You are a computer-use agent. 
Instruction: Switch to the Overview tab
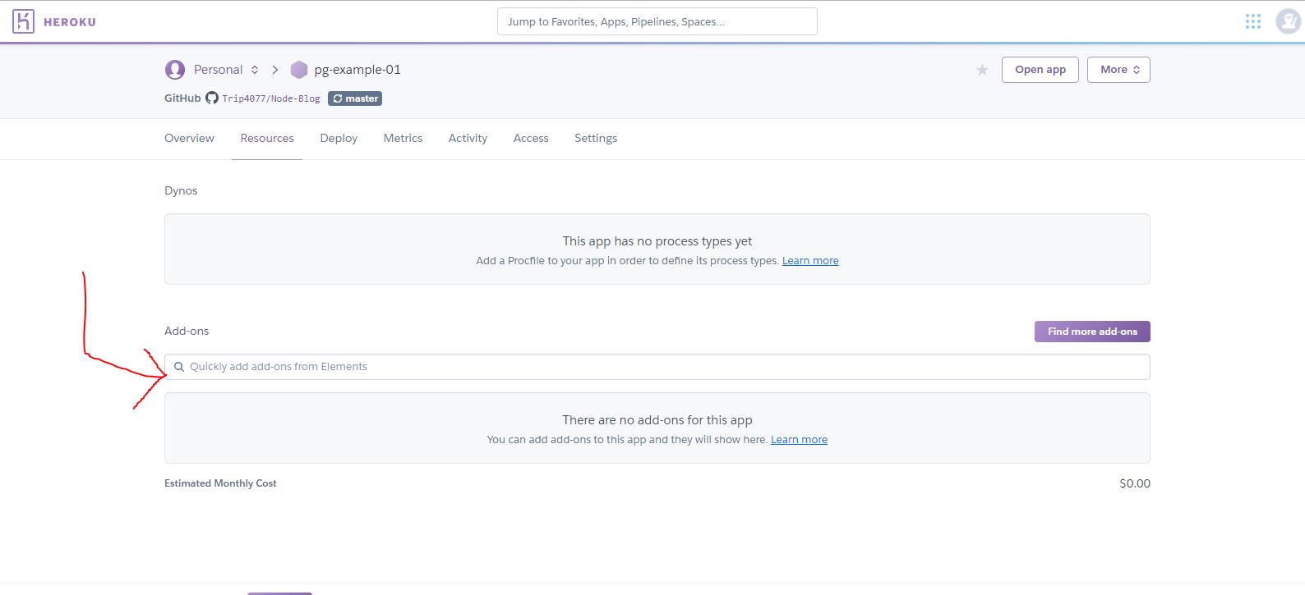tap(189, 138)
